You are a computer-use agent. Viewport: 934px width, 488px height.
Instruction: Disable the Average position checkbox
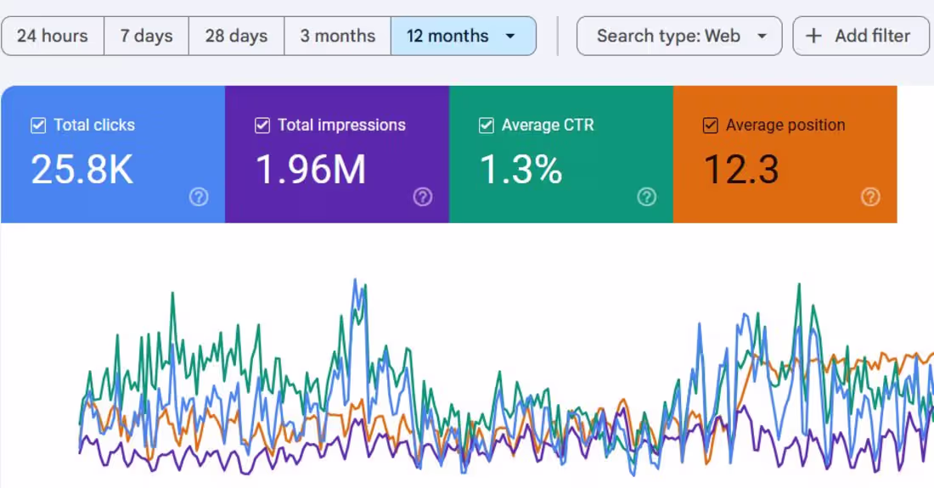click(710, 126)
